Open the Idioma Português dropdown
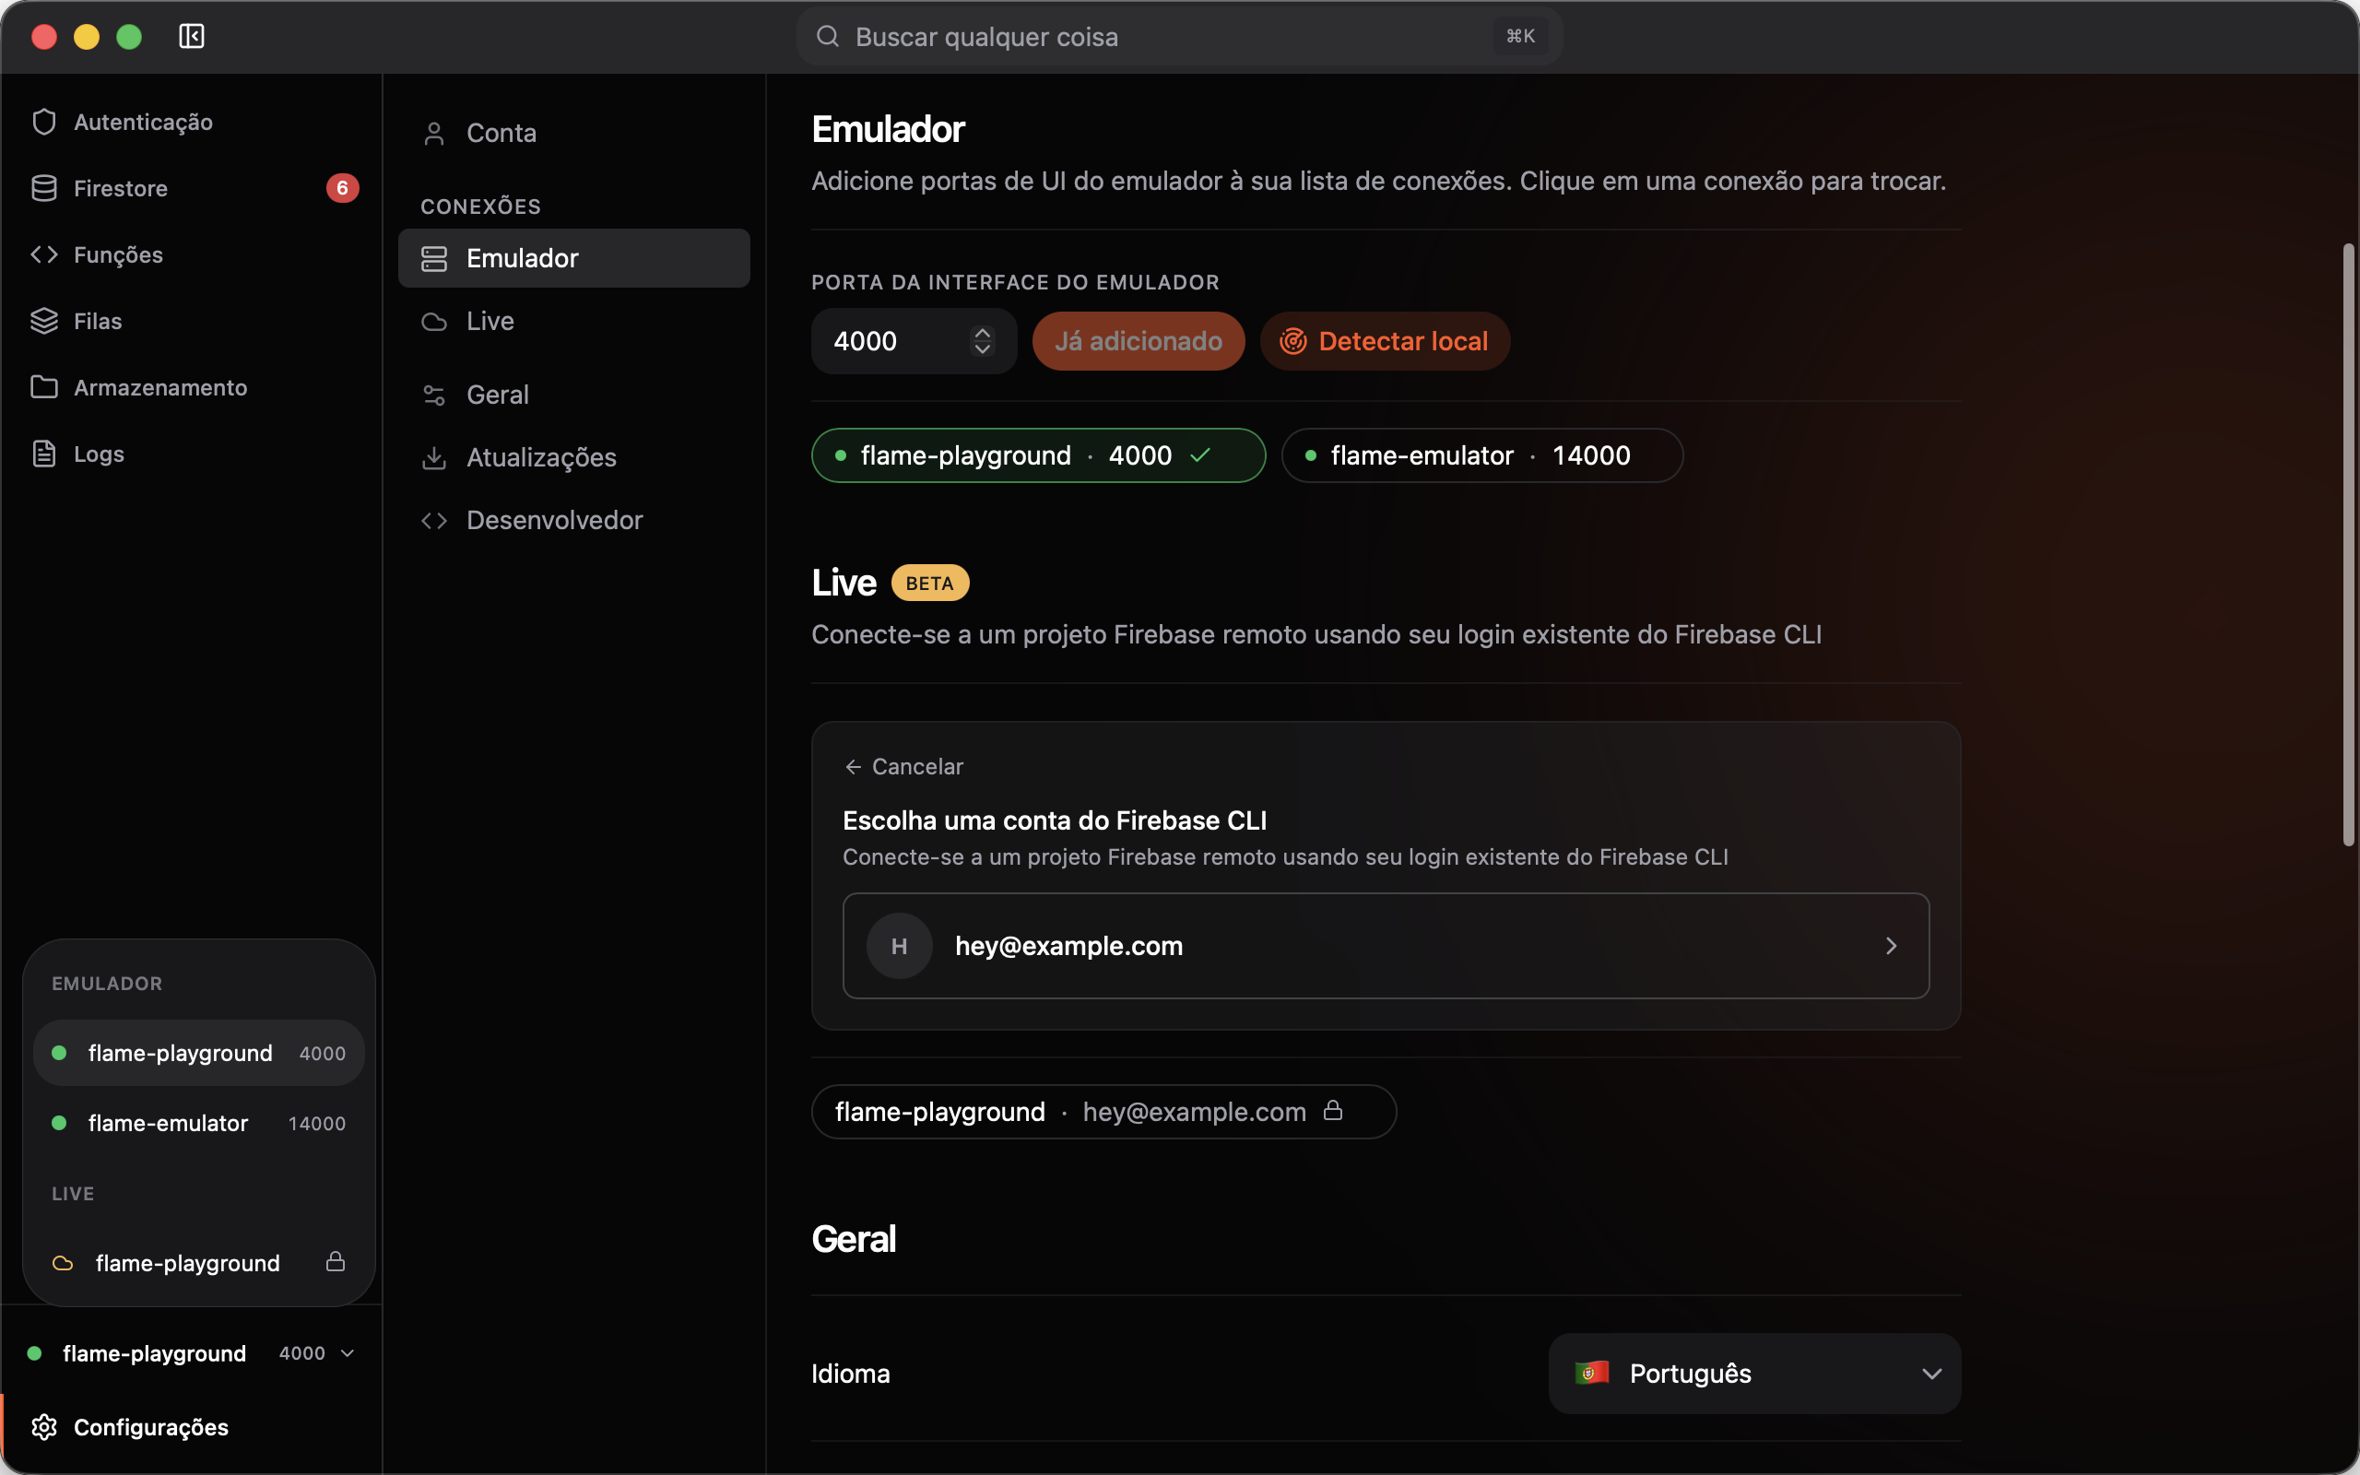The width and height of the screenshot is (2360, 1475). pos(1754,1373)
